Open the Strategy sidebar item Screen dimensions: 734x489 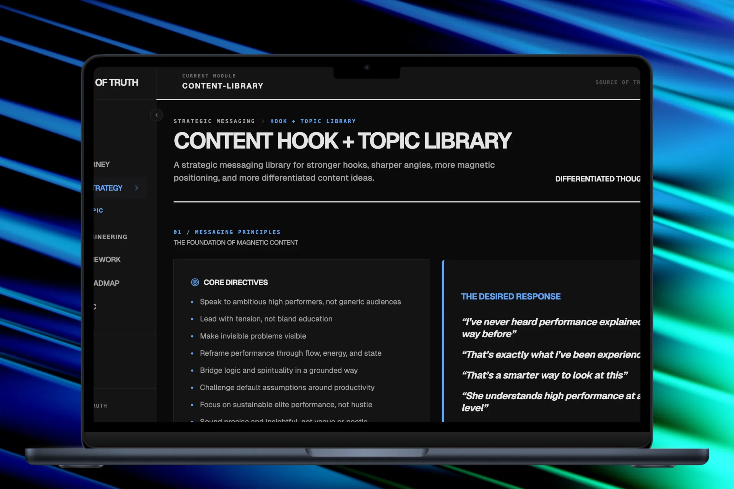tap(108, 188)
